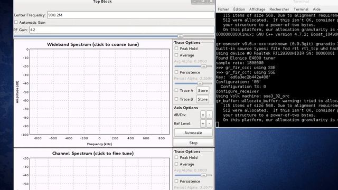Adjust the RF Gain slider handle
The image size is (338, 190).
tap(180, 36)
